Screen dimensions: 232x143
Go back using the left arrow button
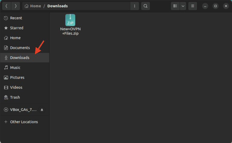pyautogui.click(x=7, y=6)
